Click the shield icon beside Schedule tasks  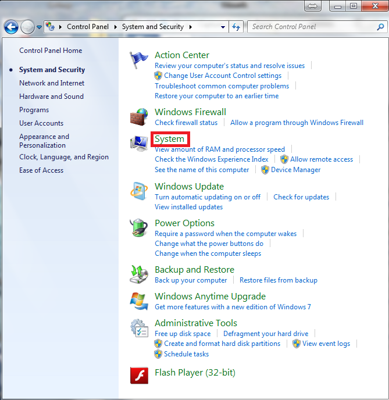click(158, 354)
